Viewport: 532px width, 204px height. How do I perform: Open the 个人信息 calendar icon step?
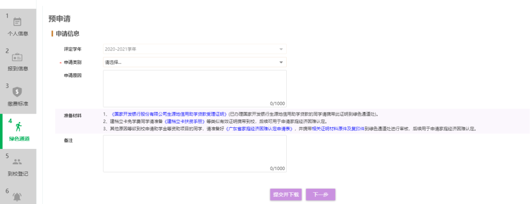click(17, 22)
